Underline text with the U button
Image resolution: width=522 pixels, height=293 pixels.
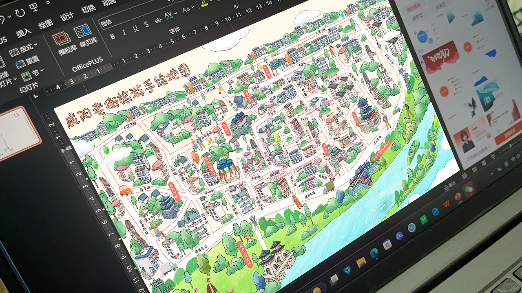(x=135, y=28)
